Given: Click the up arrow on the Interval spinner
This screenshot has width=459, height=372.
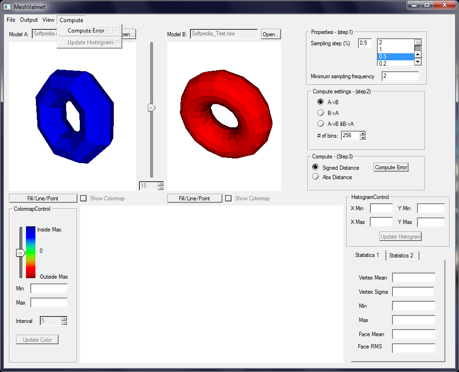Looking at the screenshot, I should tap(64, 319).
